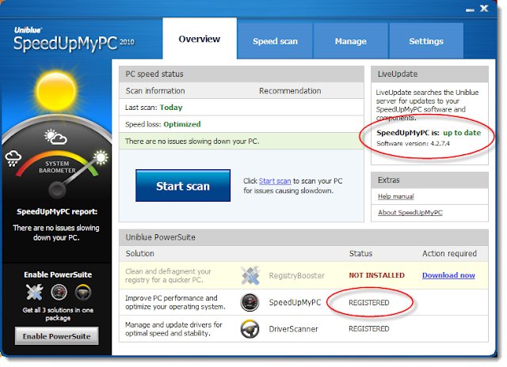507x367 pixels.
Task: Click 'Clean and defragment your registry' description
Action: point(168,275)
